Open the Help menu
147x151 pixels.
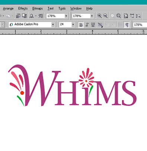89,9
